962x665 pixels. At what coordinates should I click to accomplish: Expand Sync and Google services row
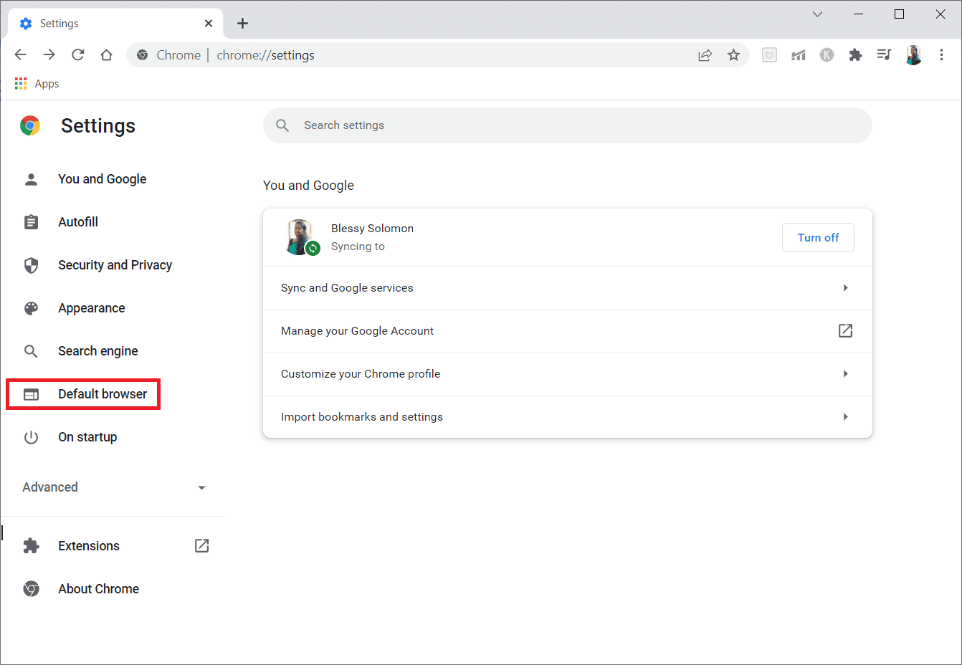click(567, 288)
